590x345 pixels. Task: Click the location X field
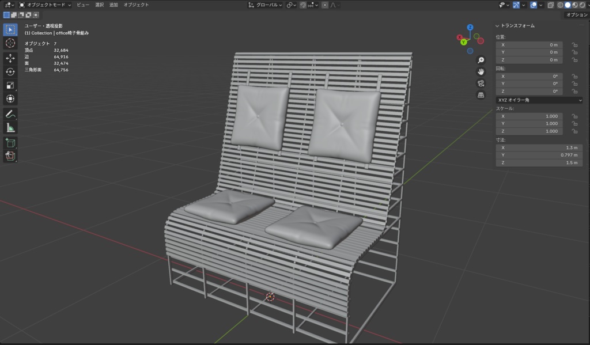[529, 45]
